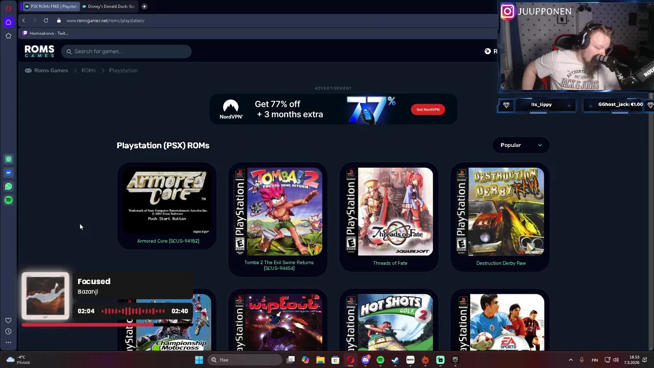Image resolution: width=654 pixels, height=368 pixels.
Task: Open Threads of Fate title link
Action: (x=390, y=263)
